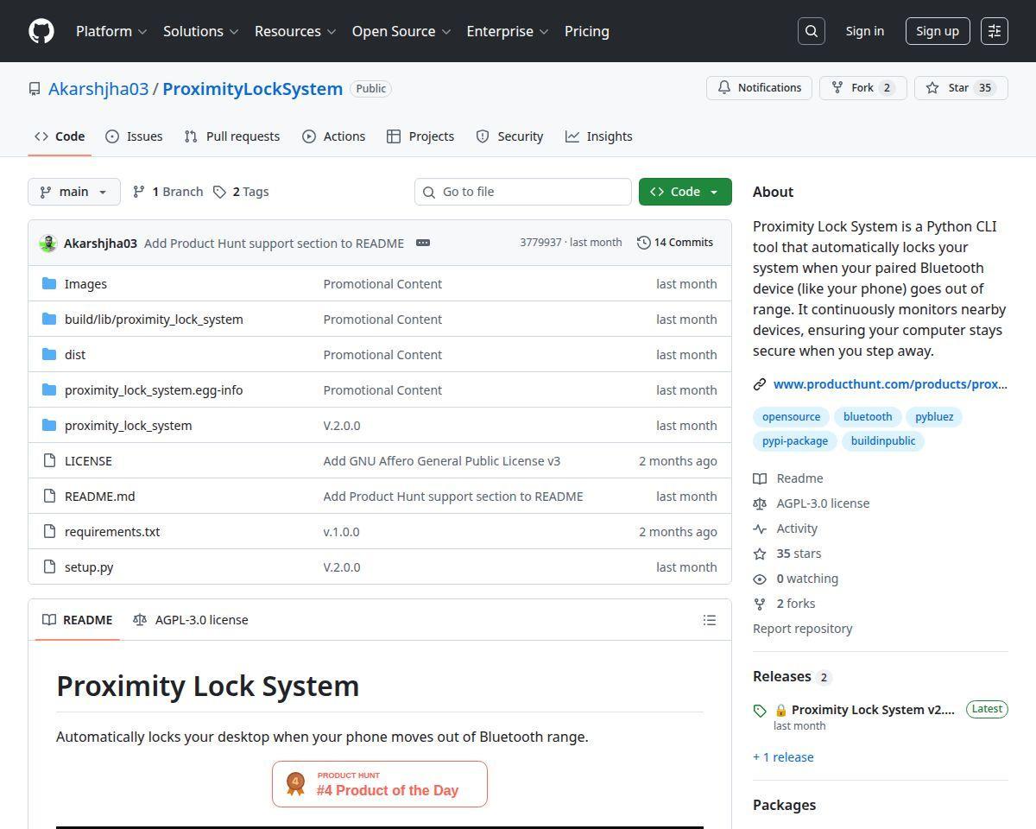Expand the Enterprise menu
The width and height of the screenshot is (1036, 829).
(x=508, y=31)
